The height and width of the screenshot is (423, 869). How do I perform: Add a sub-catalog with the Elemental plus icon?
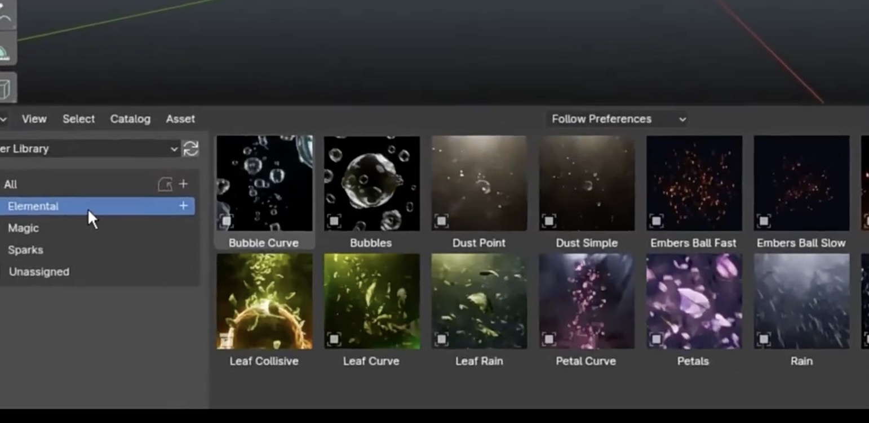pyautogui.click(x=183, y=206)
